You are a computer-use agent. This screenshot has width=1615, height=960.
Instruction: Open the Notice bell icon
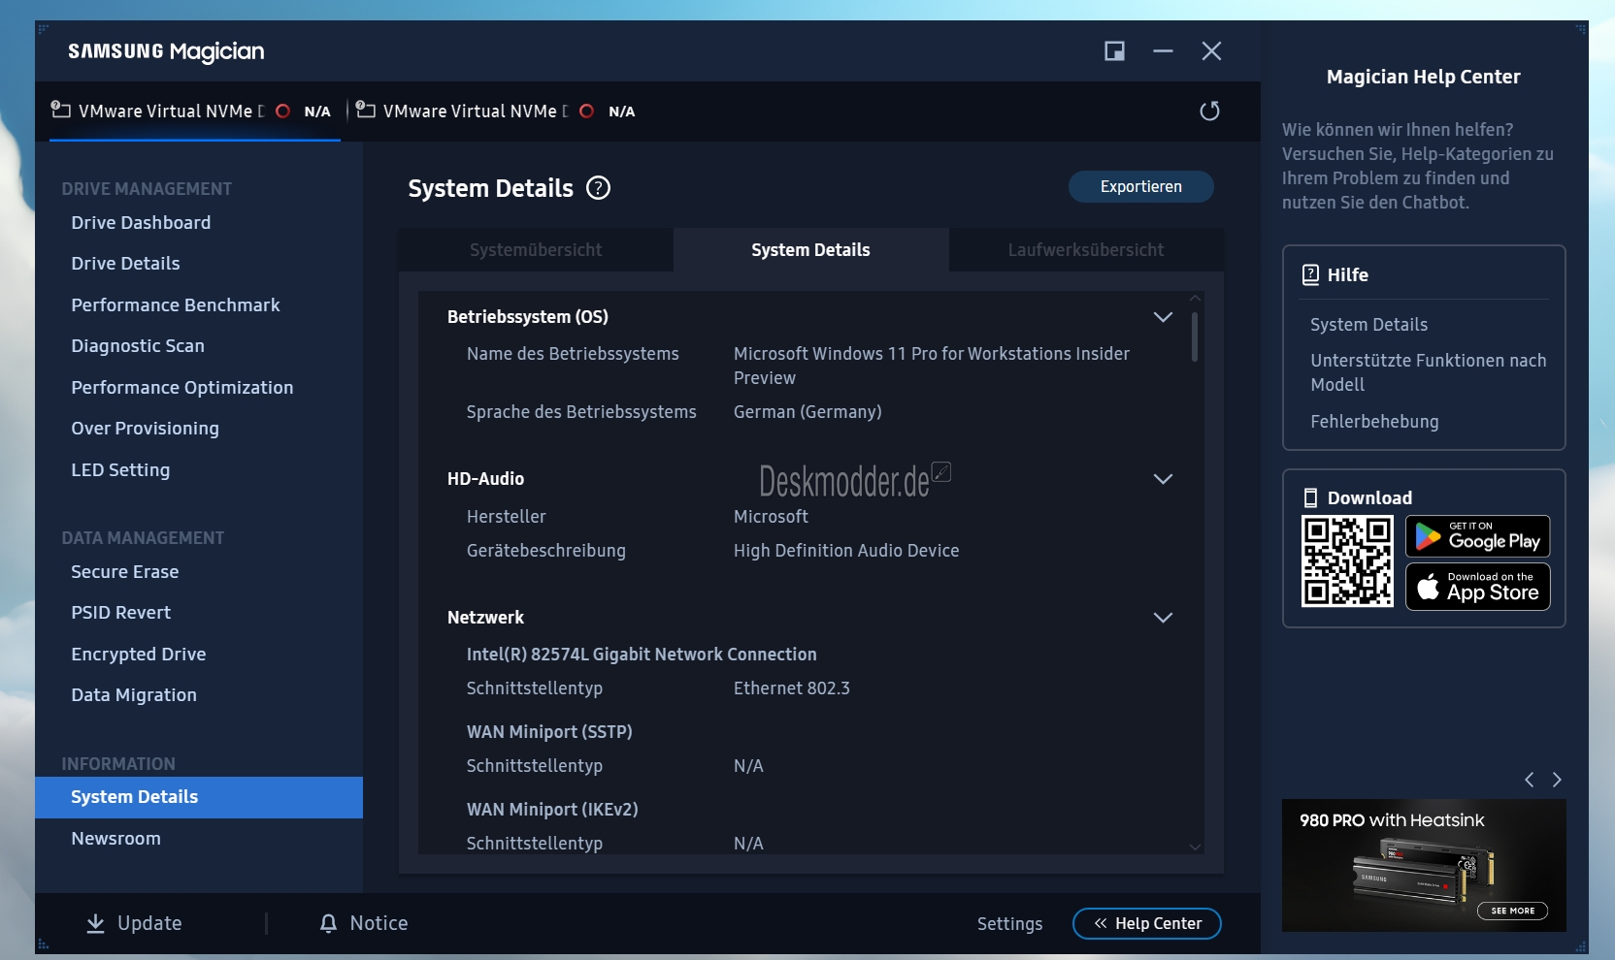[x=329, y=923]
